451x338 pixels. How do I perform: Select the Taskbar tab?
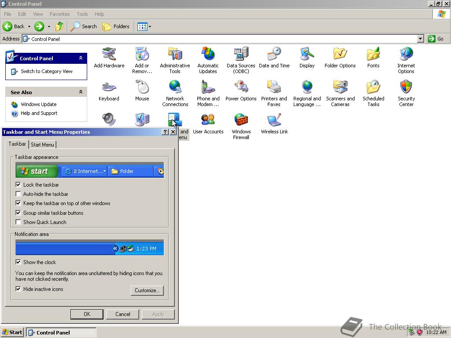pyautogui.click(x=17, y=144)
